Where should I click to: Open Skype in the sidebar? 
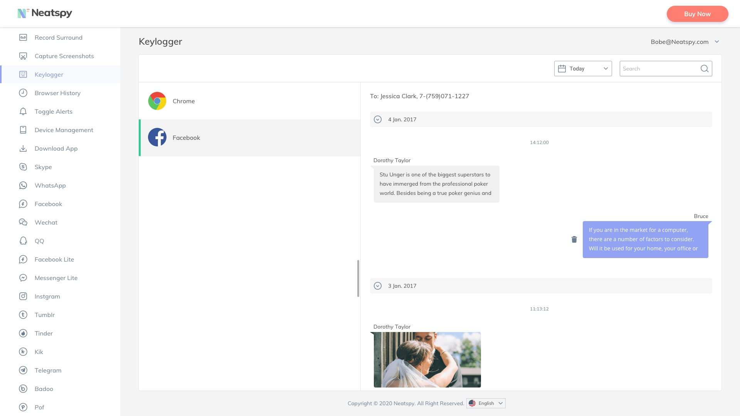[43, 167]
